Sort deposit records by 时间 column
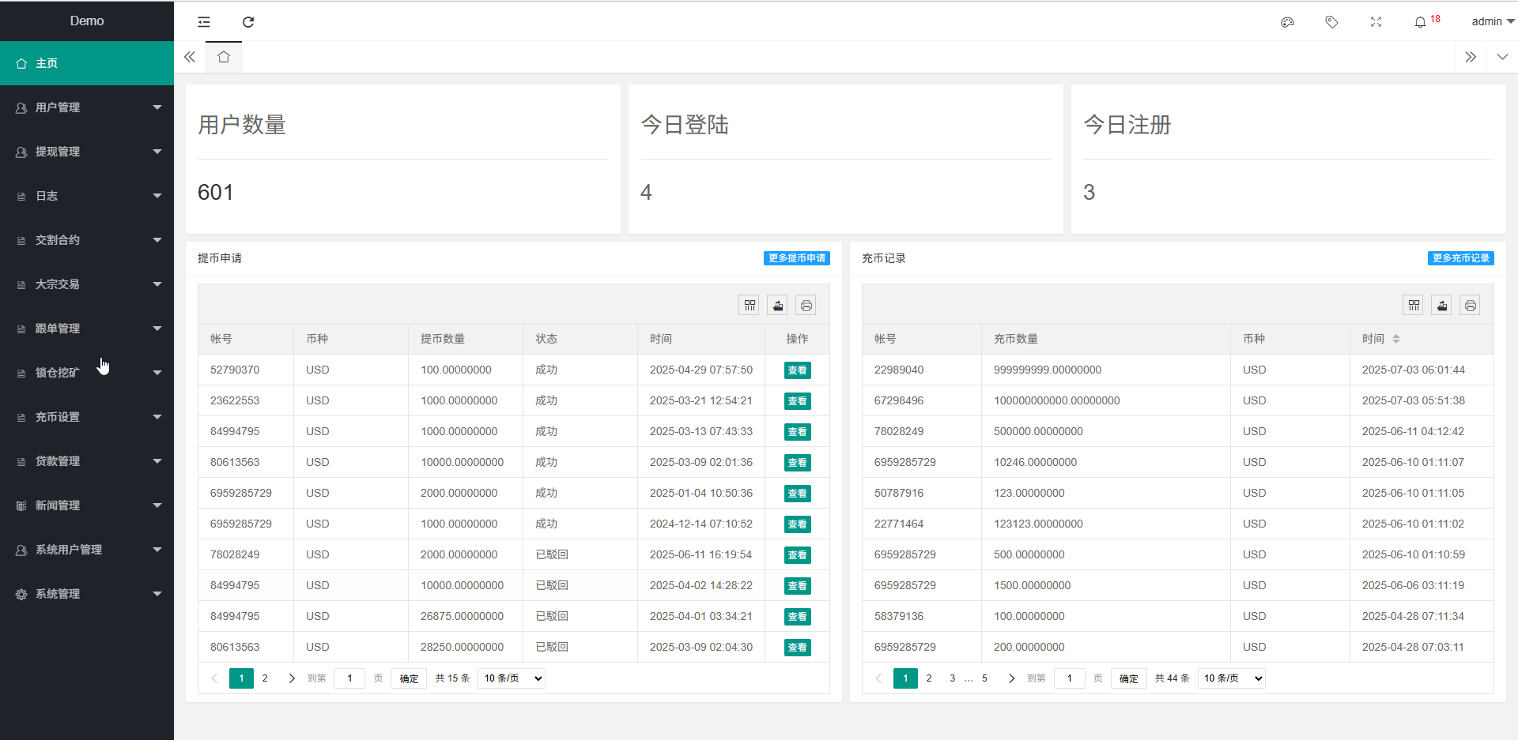The width and height of the screenshot is (1518, 740). click(x=1396, y=339)
